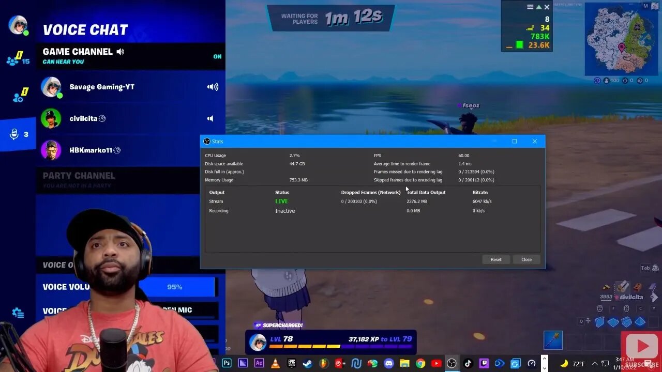The width and height of the screenshot is (662, 372).
Task: Click the Game Channel speaker icon
Action: click(121, 52)
